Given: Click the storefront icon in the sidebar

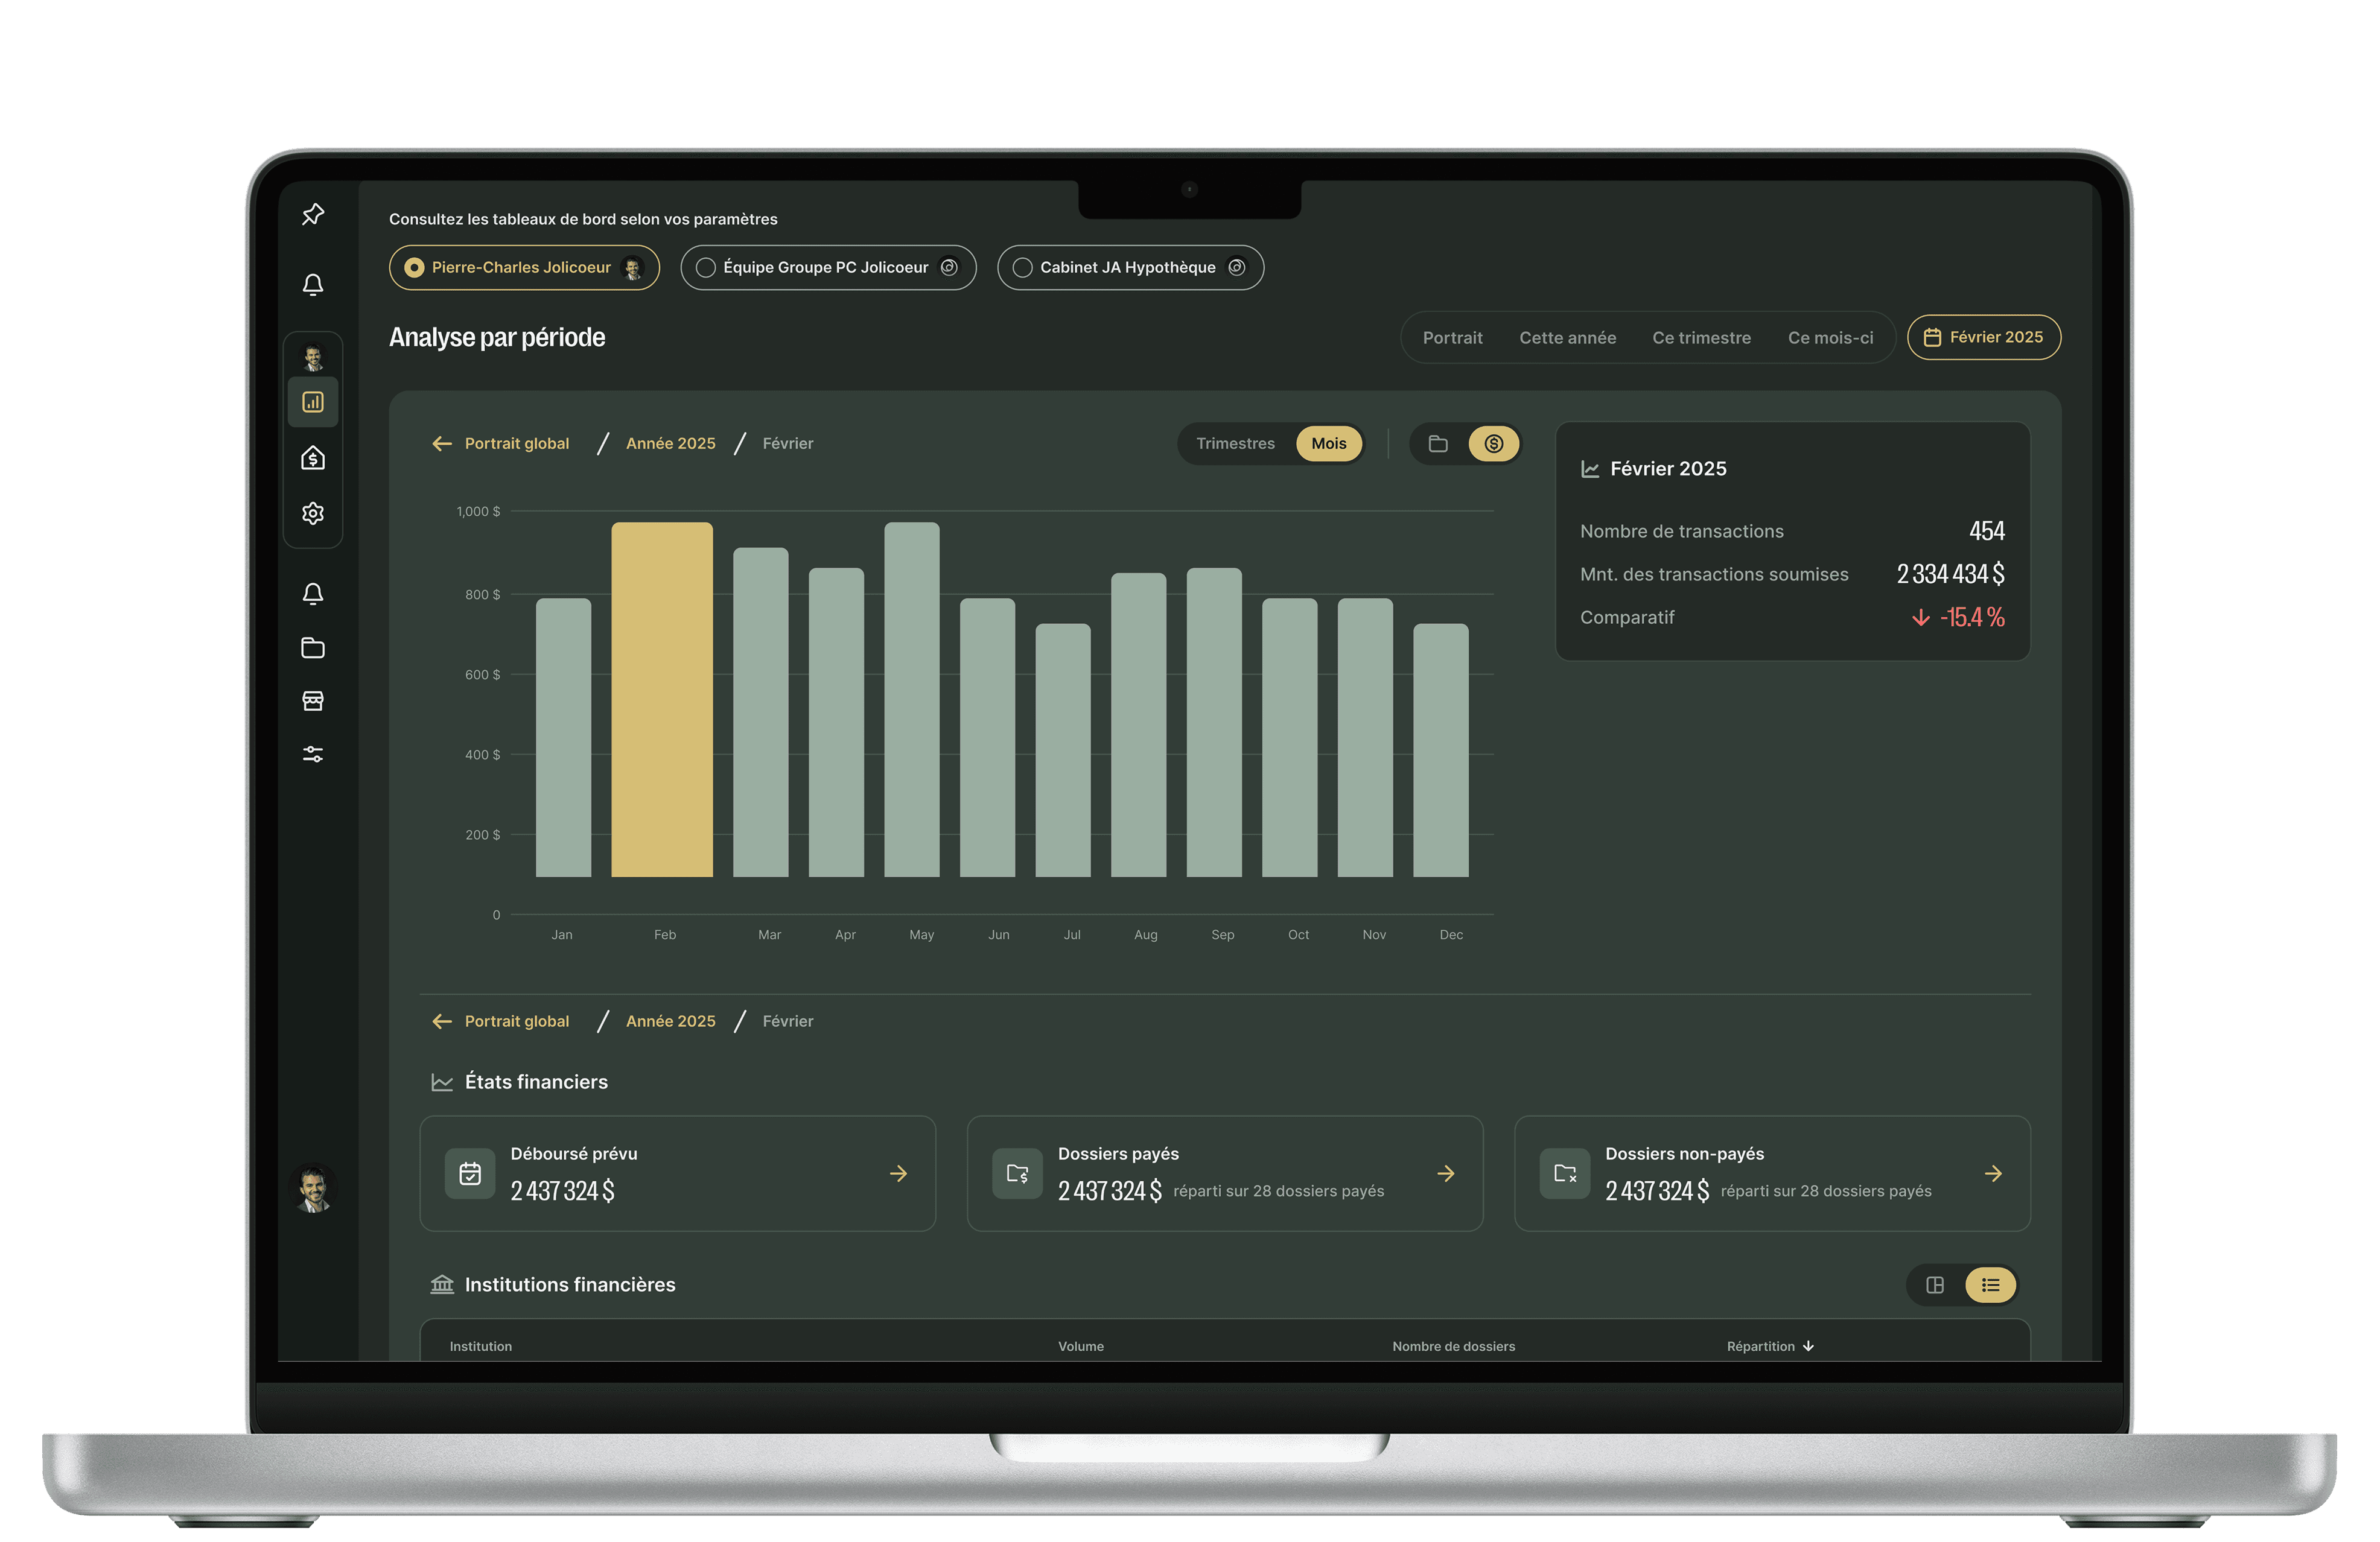Looking at the screenshot, I should click(x=313, y=701).
